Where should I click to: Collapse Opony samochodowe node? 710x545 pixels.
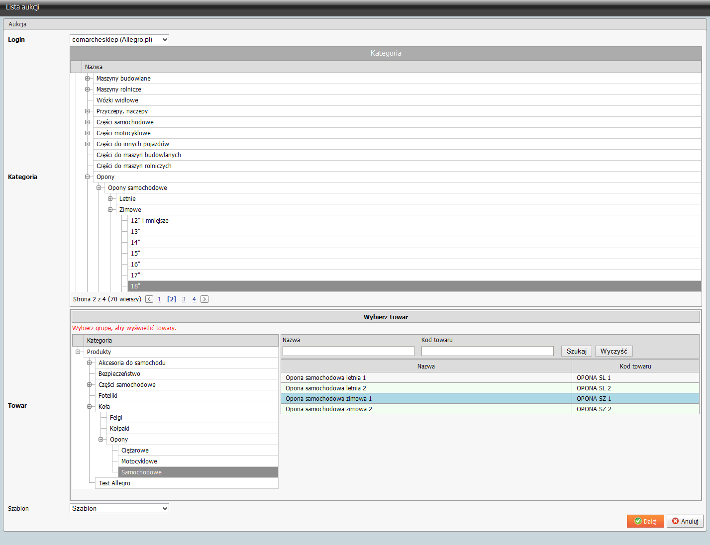coord(99,187)
